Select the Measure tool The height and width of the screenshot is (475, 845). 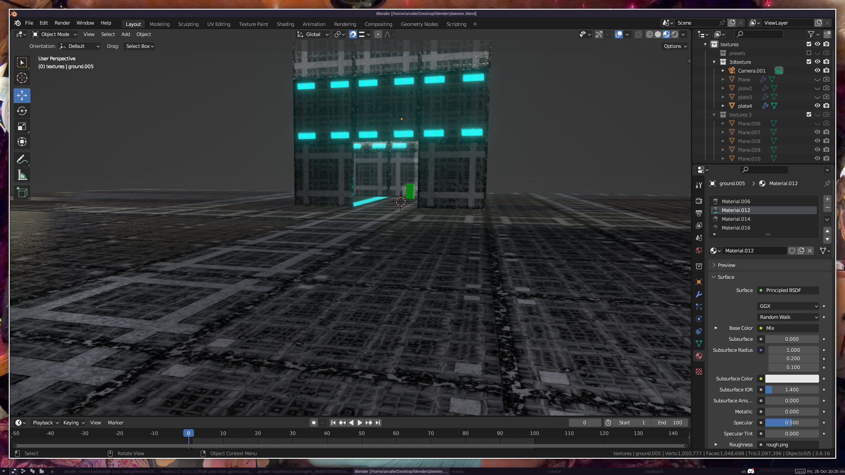pyautogui.click(x=22, y=175)
